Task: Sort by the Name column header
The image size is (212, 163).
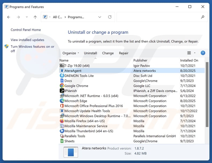Action: (x=96, y=60)
